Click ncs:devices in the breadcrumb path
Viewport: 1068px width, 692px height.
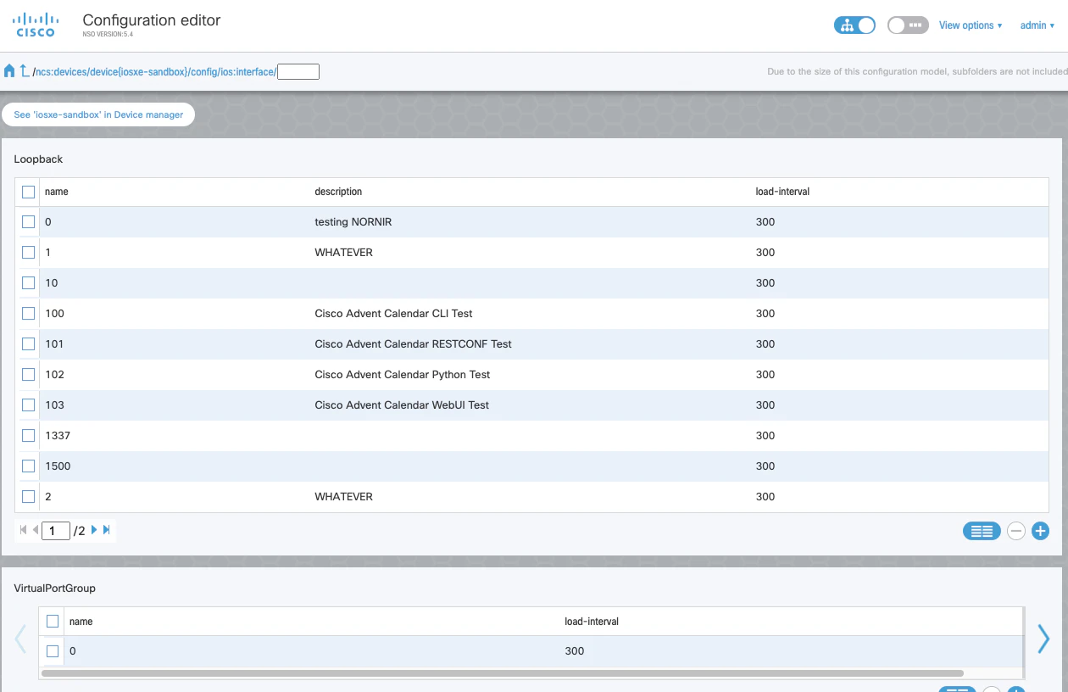63,72
